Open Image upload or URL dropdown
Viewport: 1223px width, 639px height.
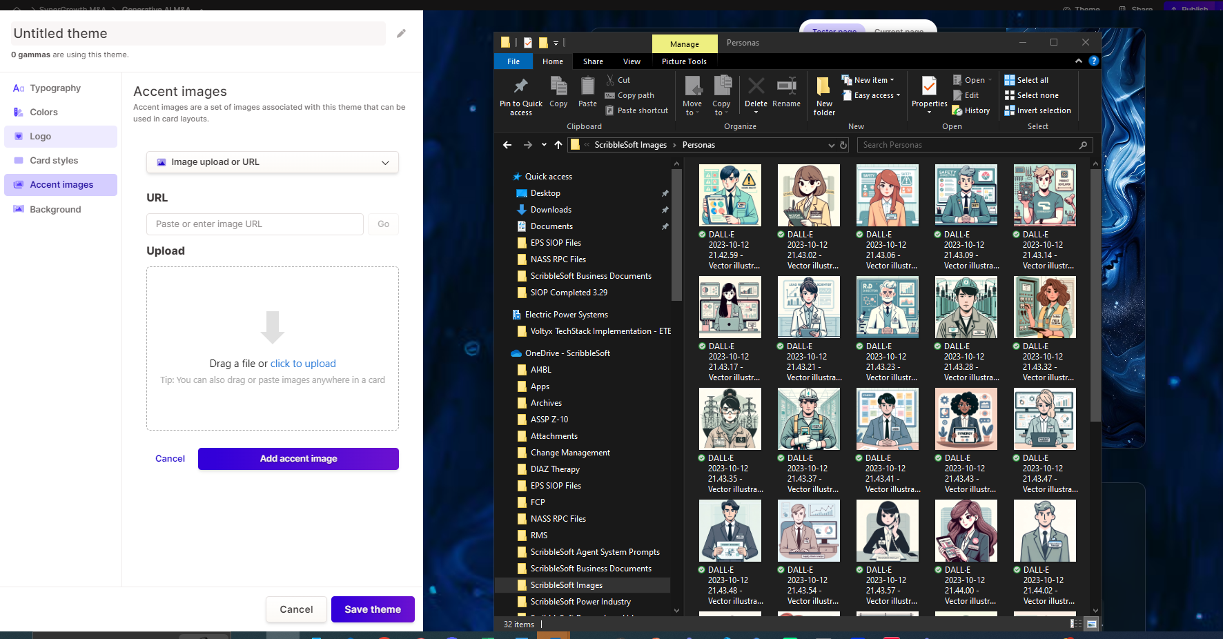click(x=273, y=162)
